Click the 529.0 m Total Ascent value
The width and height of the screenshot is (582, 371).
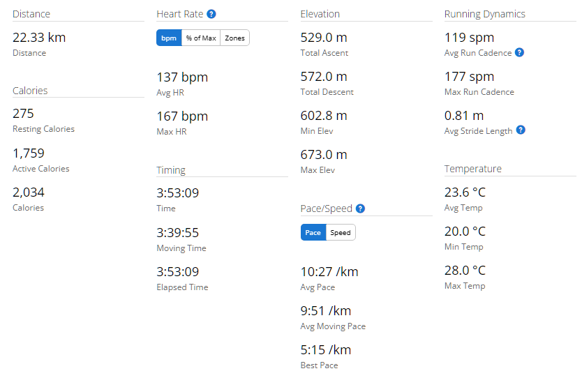coord(323,38)
